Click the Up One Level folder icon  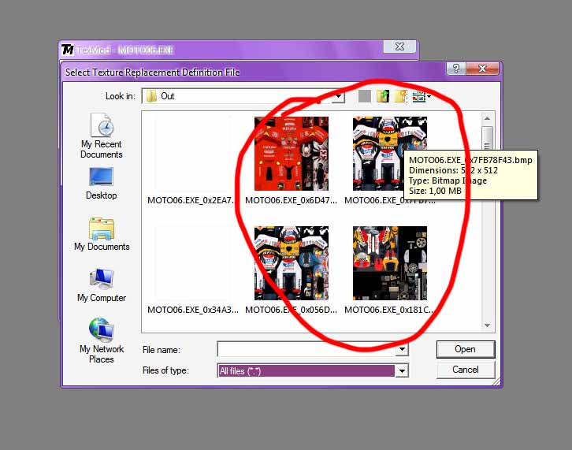383,96
